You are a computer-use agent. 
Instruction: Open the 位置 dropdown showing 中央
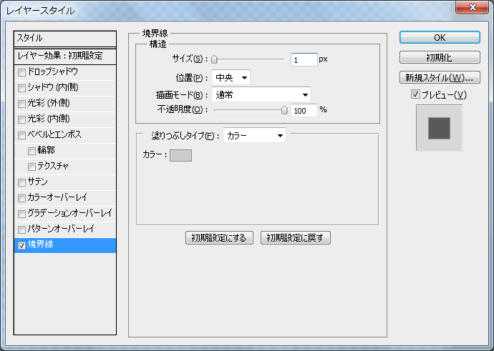click(231, 77)
